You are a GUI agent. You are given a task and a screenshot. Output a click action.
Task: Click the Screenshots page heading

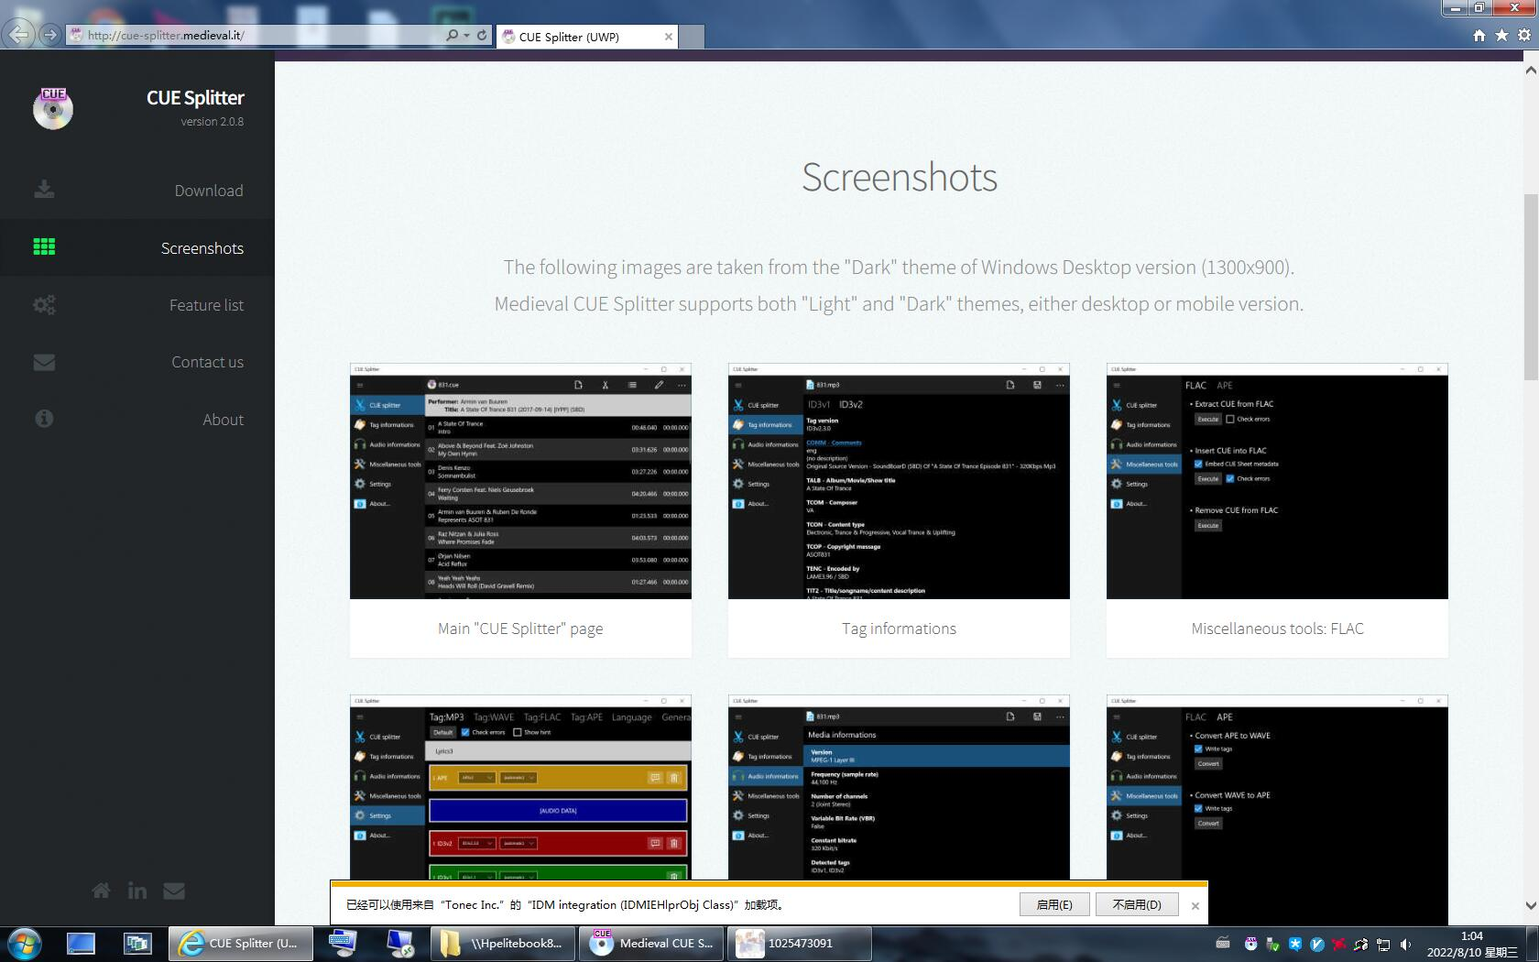pos(899,177)
